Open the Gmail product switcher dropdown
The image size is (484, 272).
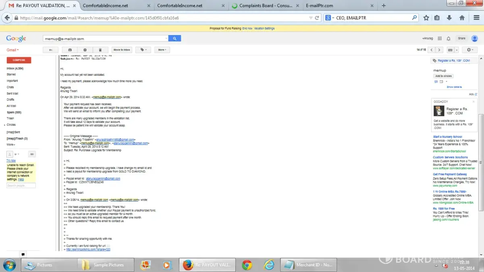tap(12, 50)
